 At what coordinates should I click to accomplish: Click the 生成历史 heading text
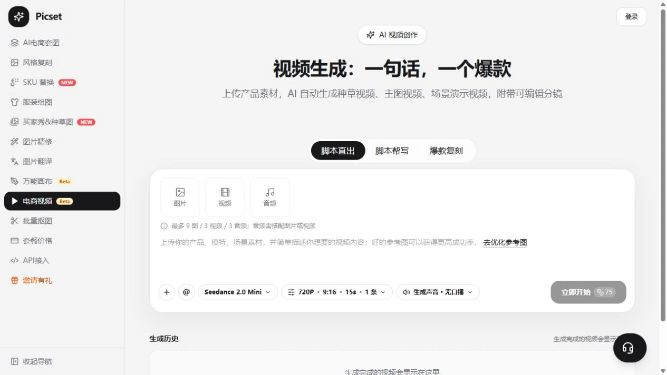click(x=164, y=339)
